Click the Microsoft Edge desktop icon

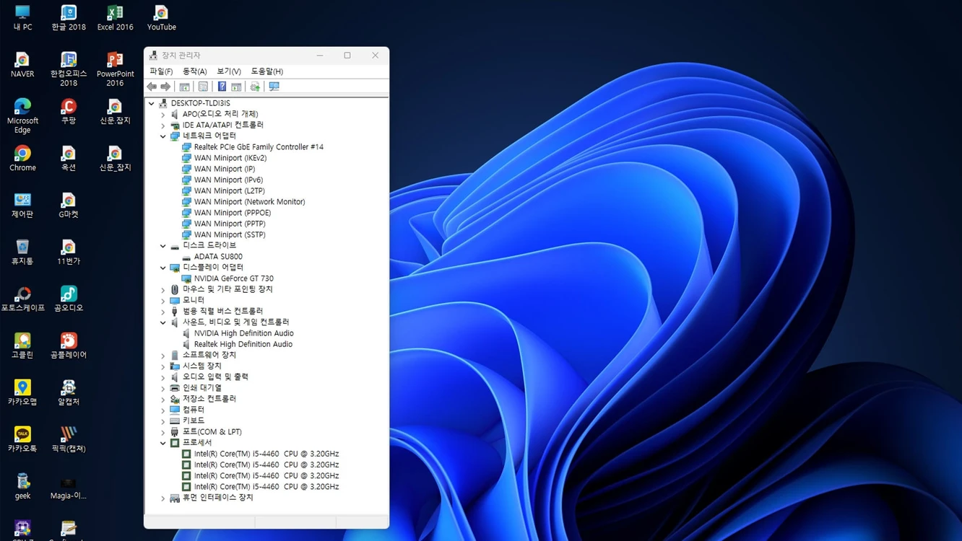[22, 116]
